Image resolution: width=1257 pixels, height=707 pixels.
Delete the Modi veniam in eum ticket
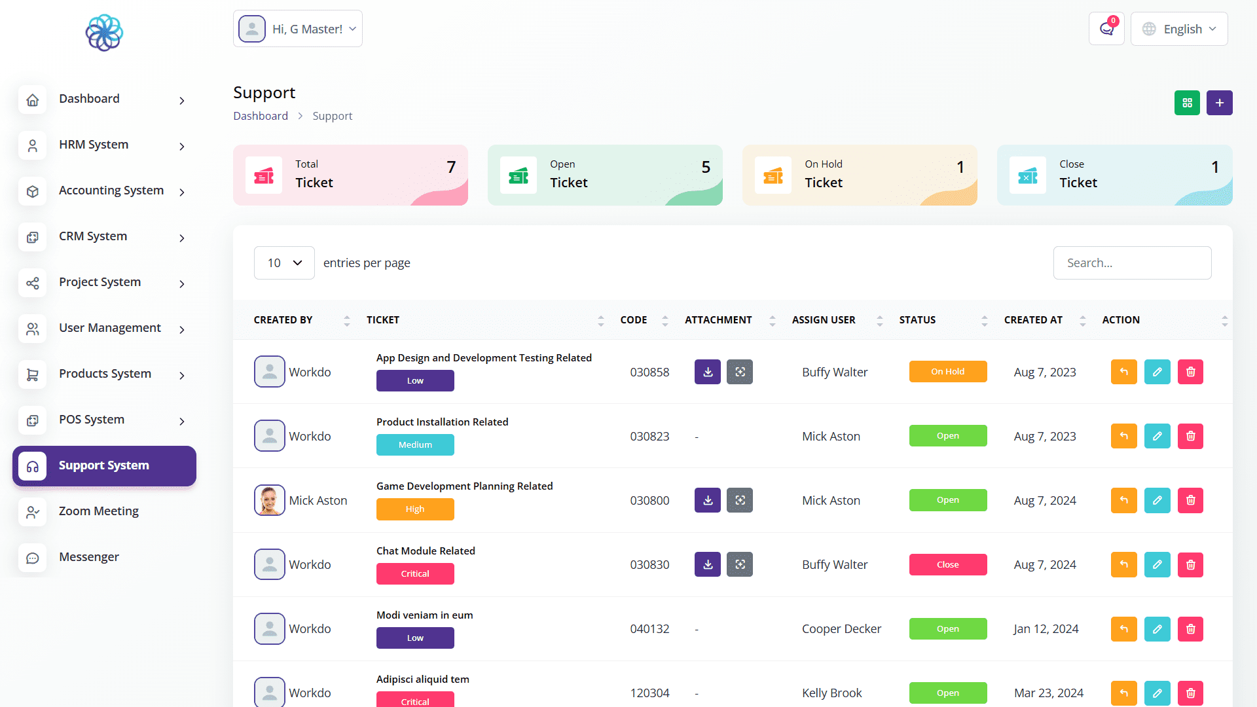pyautogui.click(x=1190, y=628)
